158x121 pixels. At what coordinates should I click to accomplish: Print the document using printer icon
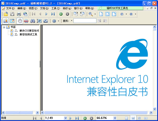(x=19, y=14)
